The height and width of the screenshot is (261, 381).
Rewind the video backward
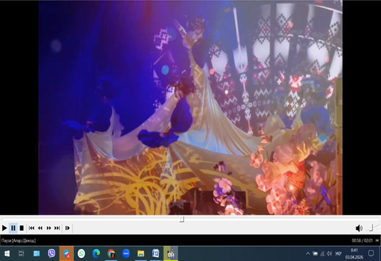coord(40,228)
